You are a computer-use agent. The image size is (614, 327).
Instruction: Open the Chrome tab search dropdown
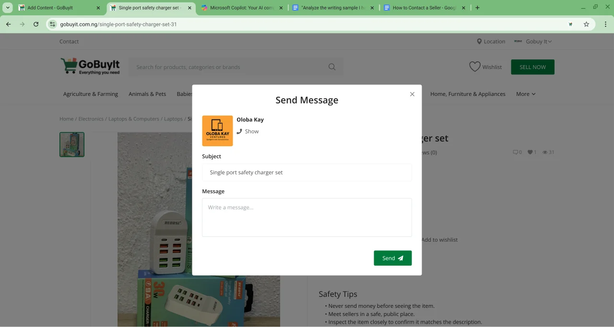point(8,8)
